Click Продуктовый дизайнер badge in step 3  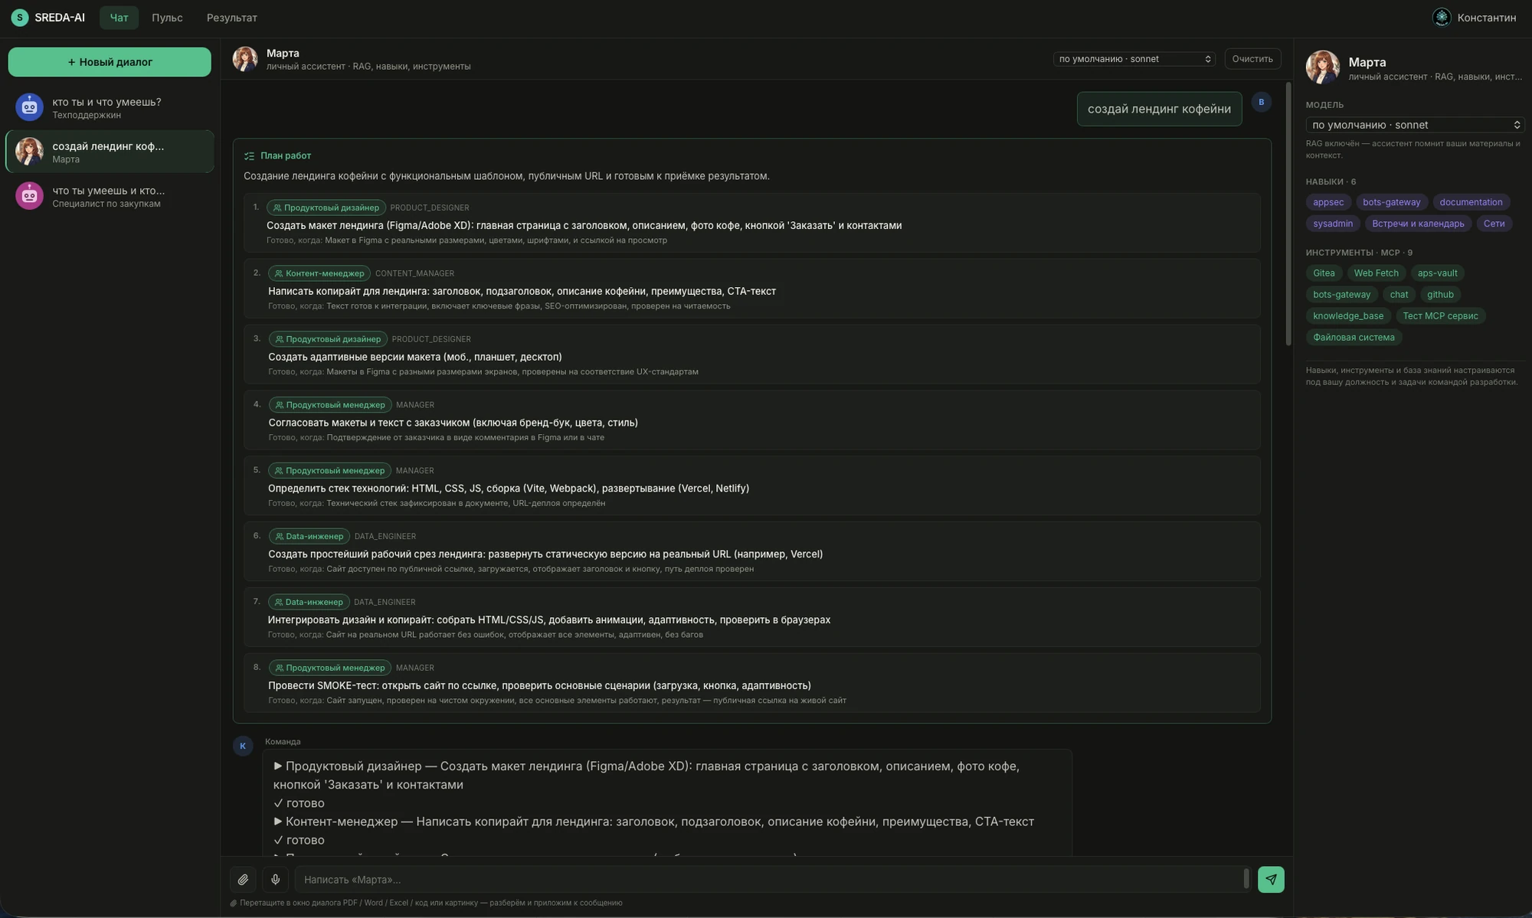point(327,339)
